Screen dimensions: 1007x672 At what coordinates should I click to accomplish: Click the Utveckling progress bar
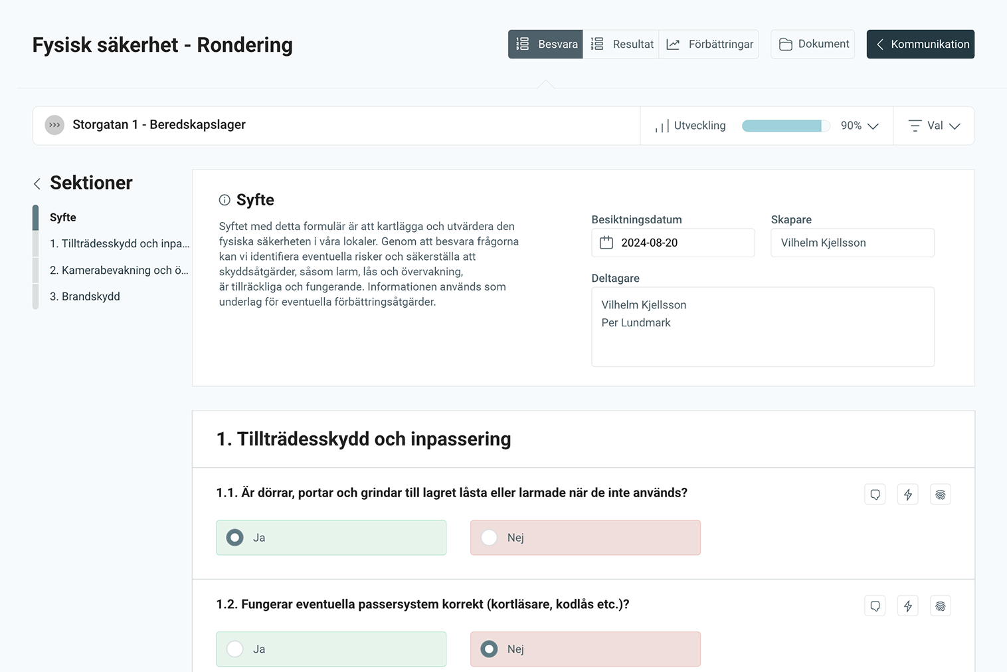(785, 126)
